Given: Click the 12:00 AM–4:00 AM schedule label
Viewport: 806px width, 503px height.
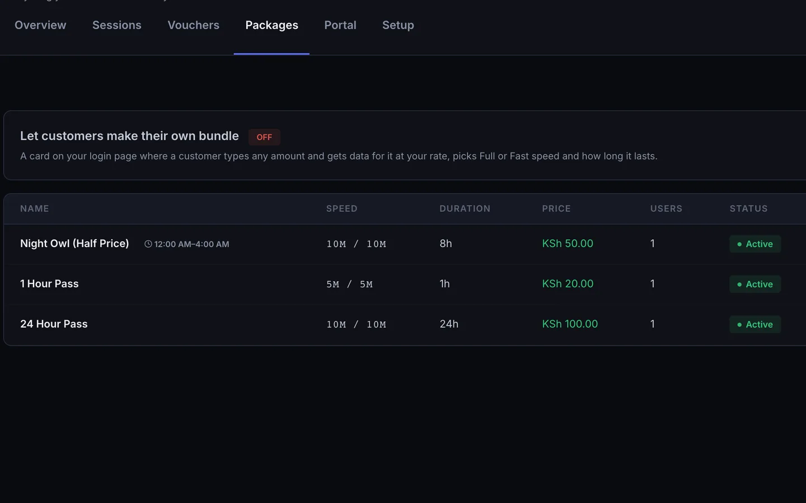Looking at the screenshot, I should 191,244.
